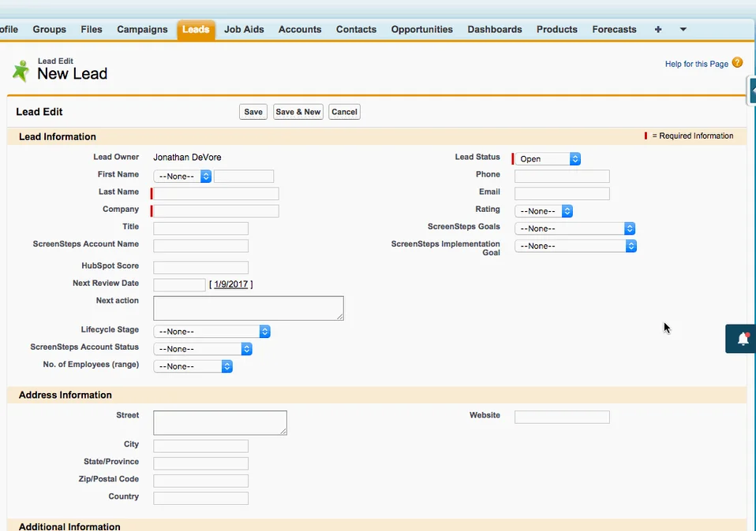Screen dimensions: 756x531
Task: Expand the collapsed sidebar handle
Action: tap(752, 90)
